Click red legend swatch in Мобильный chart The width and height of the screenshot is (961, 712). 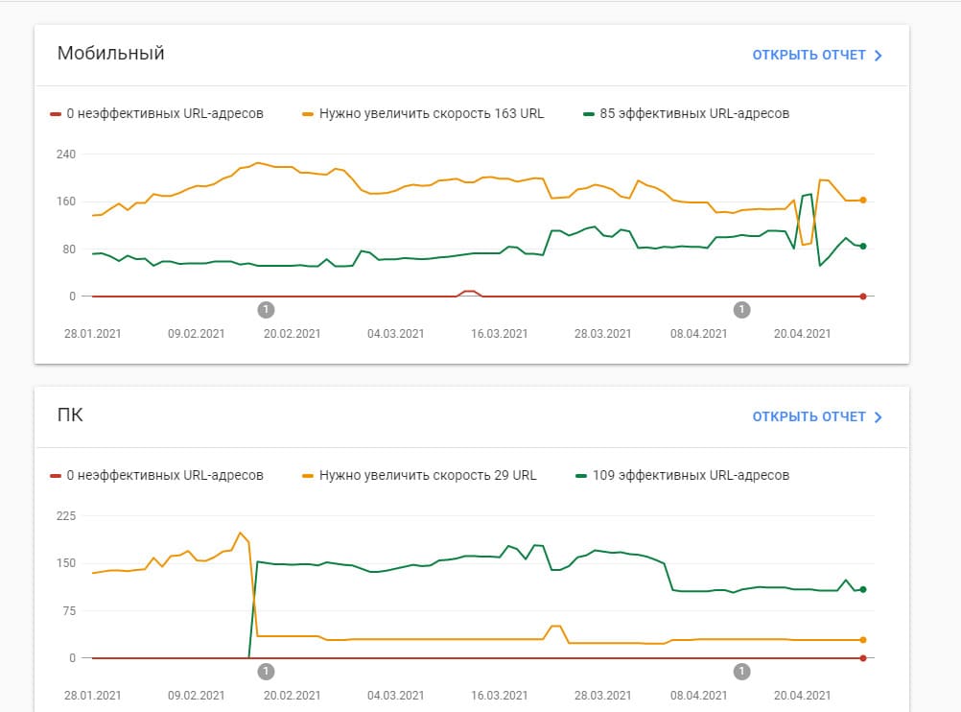point(56,113)
